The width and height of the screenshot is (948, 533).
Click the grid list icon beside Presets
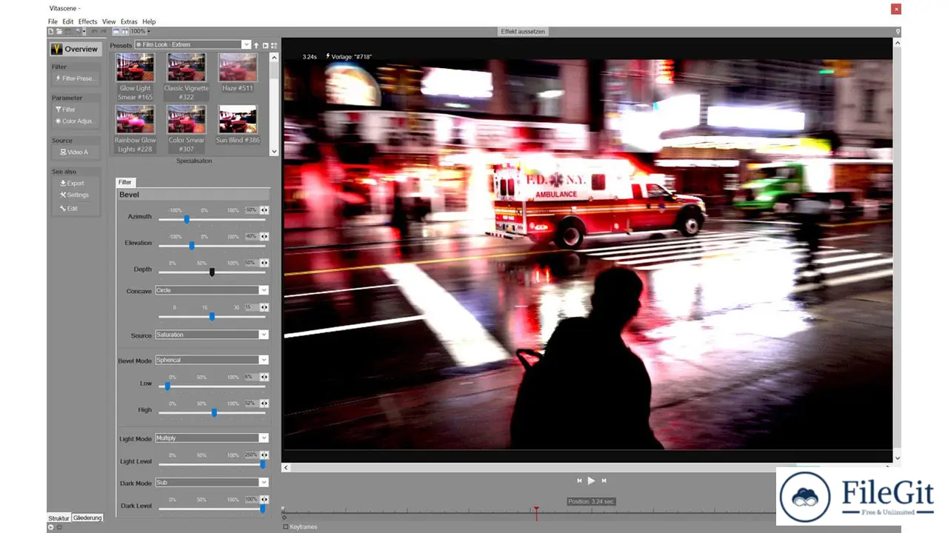(274, 45)
